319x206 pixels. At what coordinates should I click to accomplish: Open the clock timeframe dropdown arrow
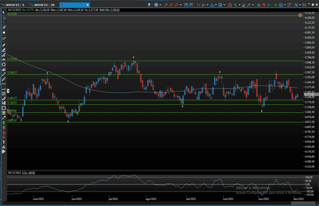pyautogui.click(x=160, y=5)
